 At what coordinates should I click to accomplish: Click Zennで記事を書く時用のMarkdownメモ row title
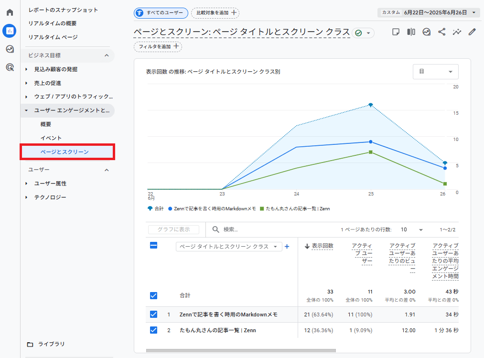pyautogui.click(x=228, y=315)
